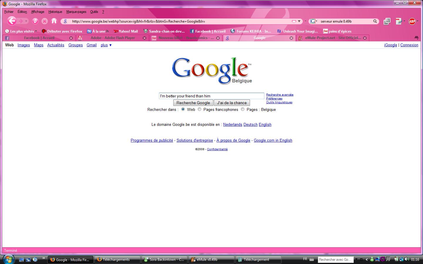The height and width of the screenshot is (264, 423).
Task: Open pains d'épices bookmark
Action: (337, 31)
